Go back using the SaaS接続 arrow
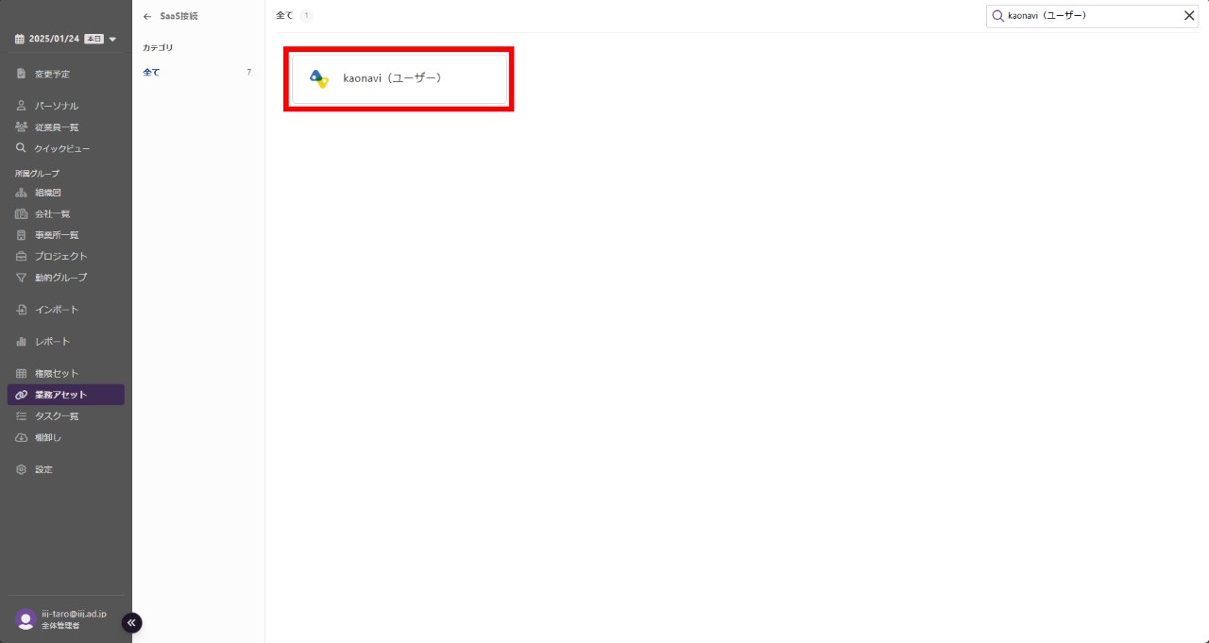The width and height of the screenshot is (1209, 643). click(x=147, y=16)
